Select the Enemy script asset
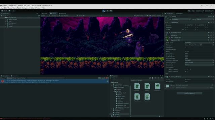This screenshot has height=120, width=215. click(x=147, y=87)
